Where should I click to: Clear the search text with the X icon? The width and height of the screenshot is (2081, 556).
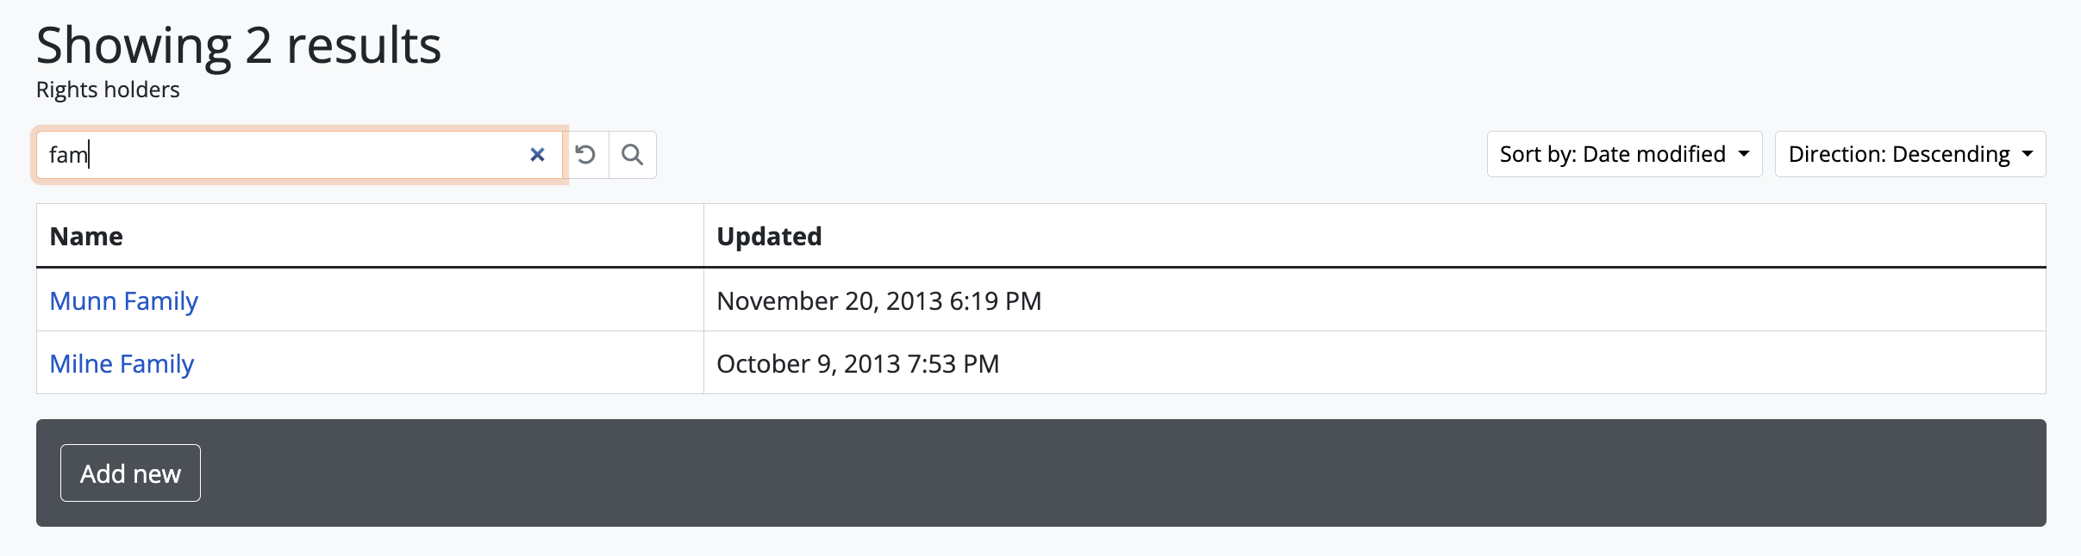point(537,155)
